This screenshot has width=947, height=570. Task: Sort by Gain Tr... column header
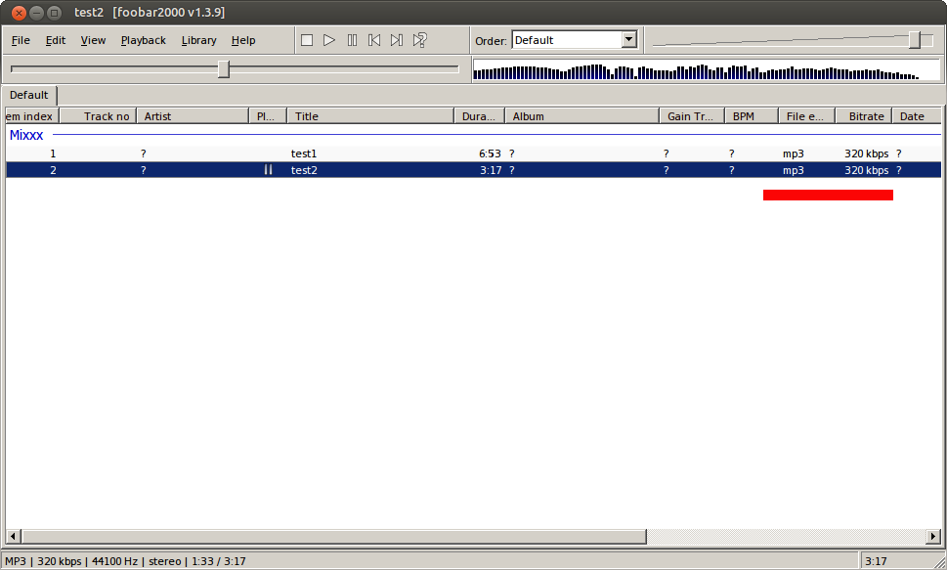coord(692,116)
